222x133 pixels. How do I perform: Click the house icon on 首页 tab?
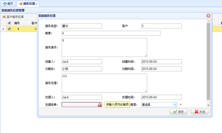click(5, 4)
